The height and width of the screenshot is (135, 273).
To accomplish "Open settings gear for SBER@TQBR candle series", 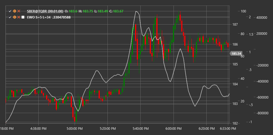I will pos(15,11).
